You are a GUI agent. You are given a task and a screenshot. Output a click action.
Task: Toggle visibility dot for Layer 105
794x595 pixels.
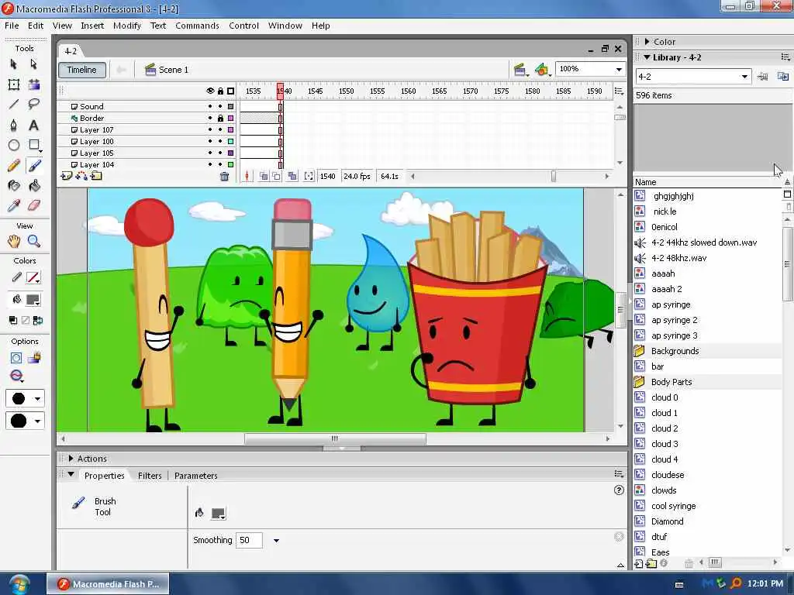click(210, 153)
